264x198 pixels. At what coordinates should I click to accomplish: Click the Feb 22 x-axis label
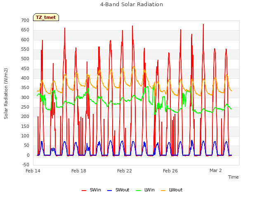[125, 171]
